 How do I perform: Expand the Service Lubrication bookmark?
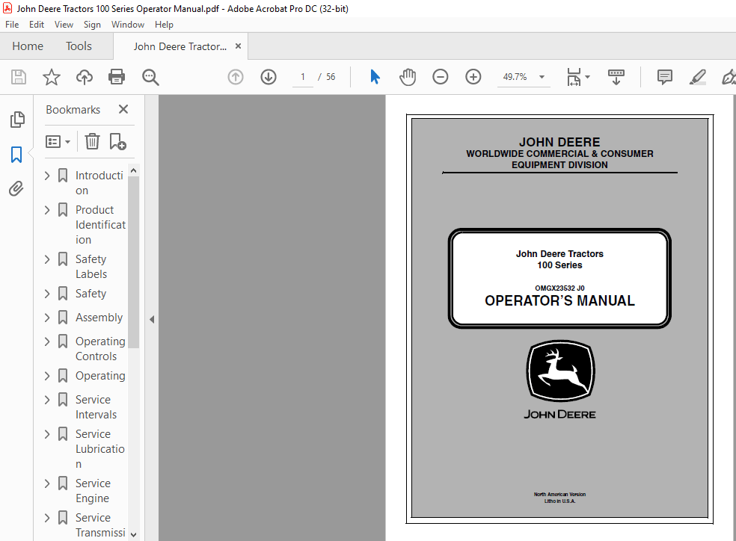tap(47, 434)
